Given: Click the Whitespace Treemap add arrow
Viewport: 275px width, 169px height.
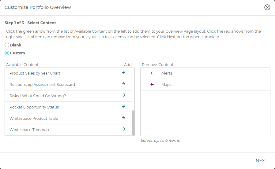Looking at the screenshot, I should (x=123, y=129).
